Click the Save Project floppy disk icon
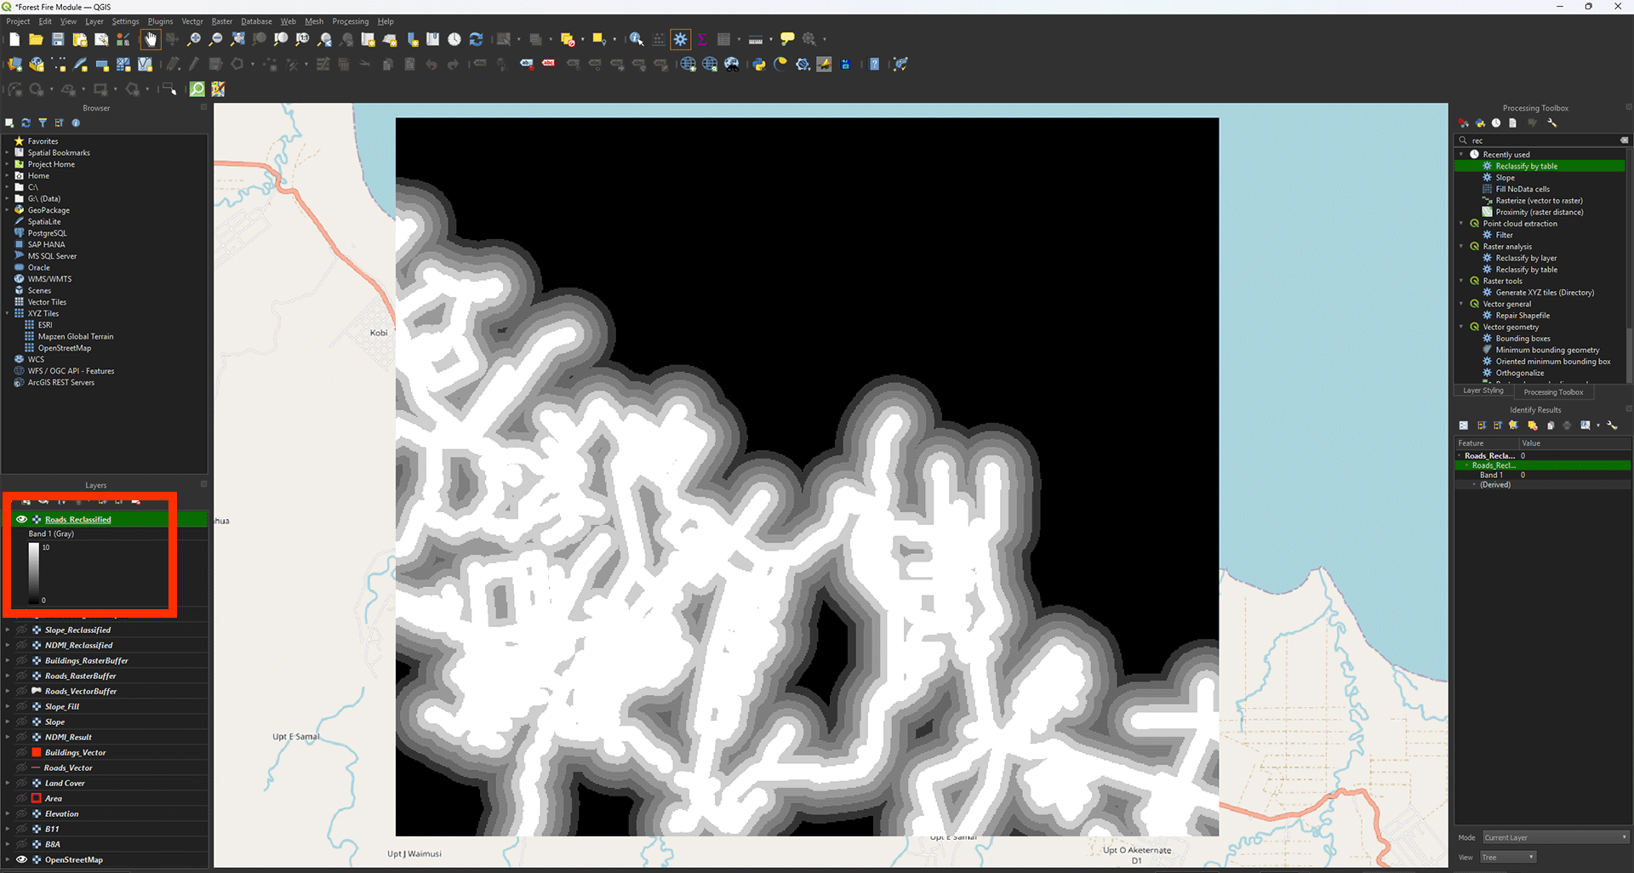 [58, 39]
